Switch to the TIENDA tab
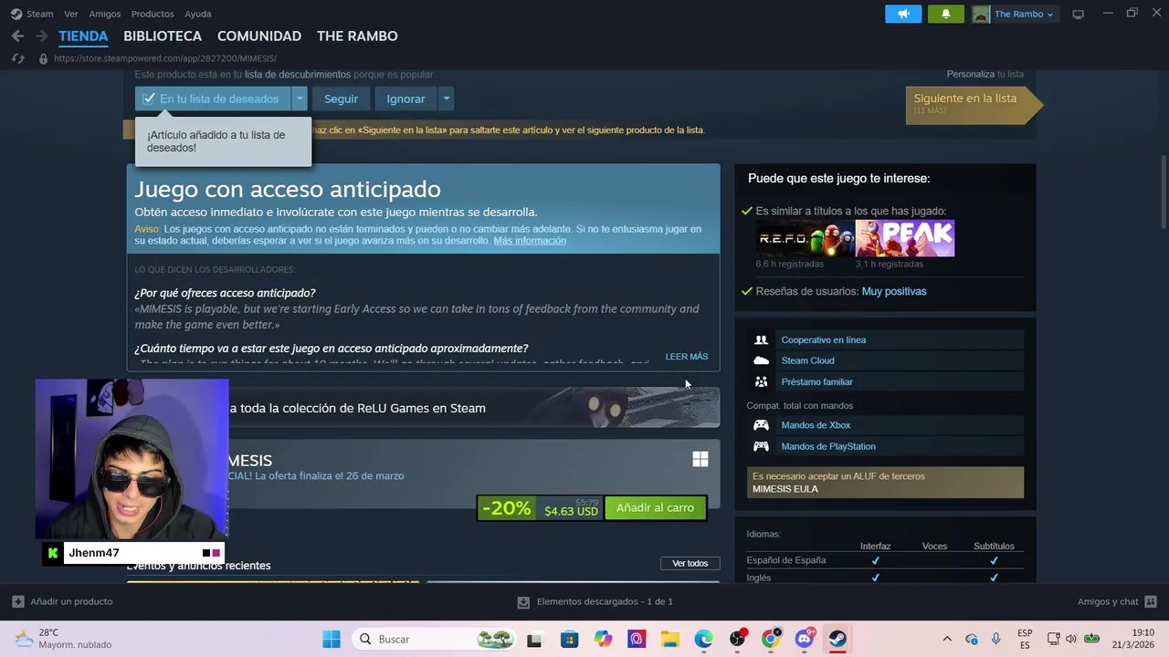Viewport: 1169px width, 657px height. point(83,36)
